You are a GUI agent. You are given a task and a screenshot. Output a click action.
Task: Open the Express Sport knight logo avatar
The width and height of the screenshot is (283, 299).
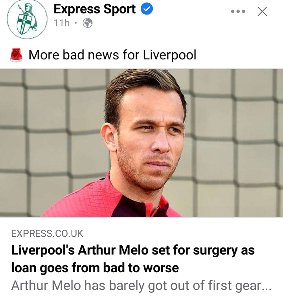[27, 19]
